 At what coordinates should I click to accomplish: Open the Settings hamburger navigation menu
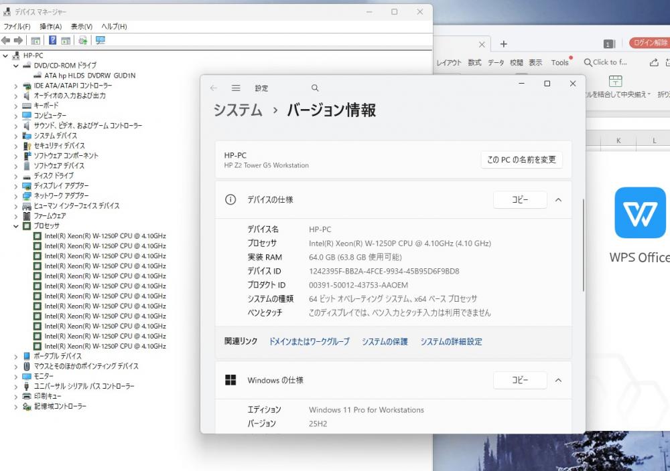click(236, 88)
